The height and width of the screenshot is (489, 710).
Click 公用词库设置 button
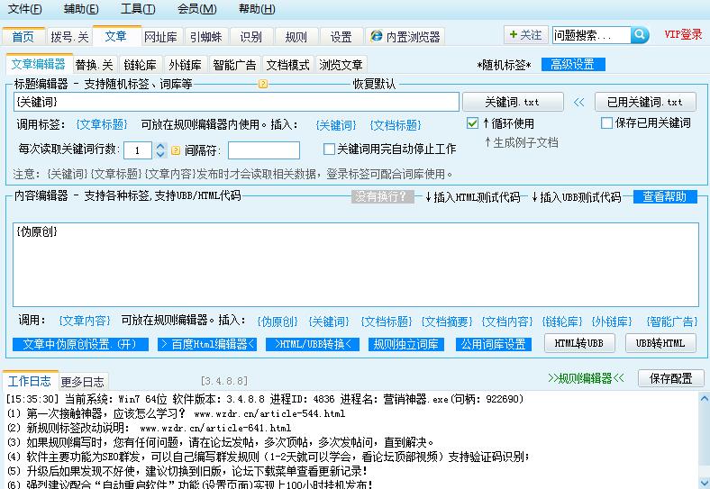click(493, 344)
